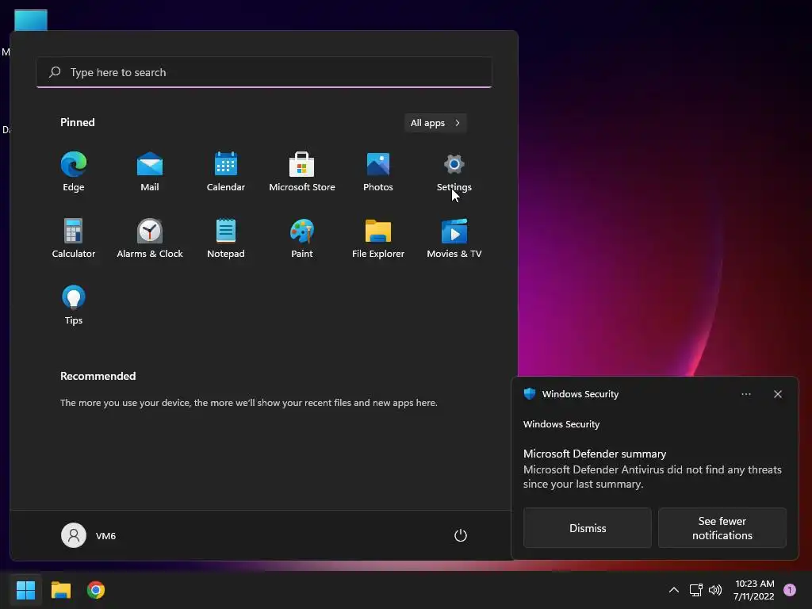The image size is (812, 609).
Task: Open File Explorer from pinned apps
Action: click(378, 238)
